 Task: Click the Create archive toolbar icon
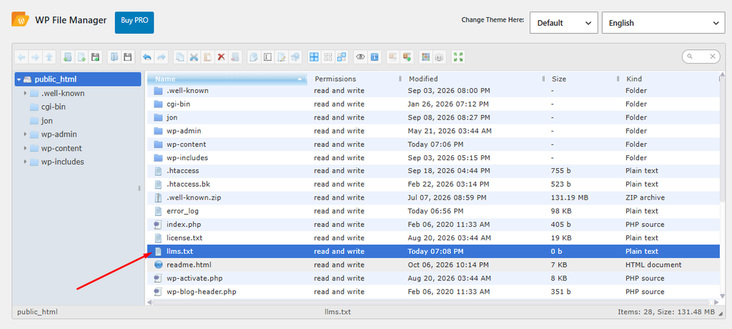pyautogui.click(x=407, y=57)
